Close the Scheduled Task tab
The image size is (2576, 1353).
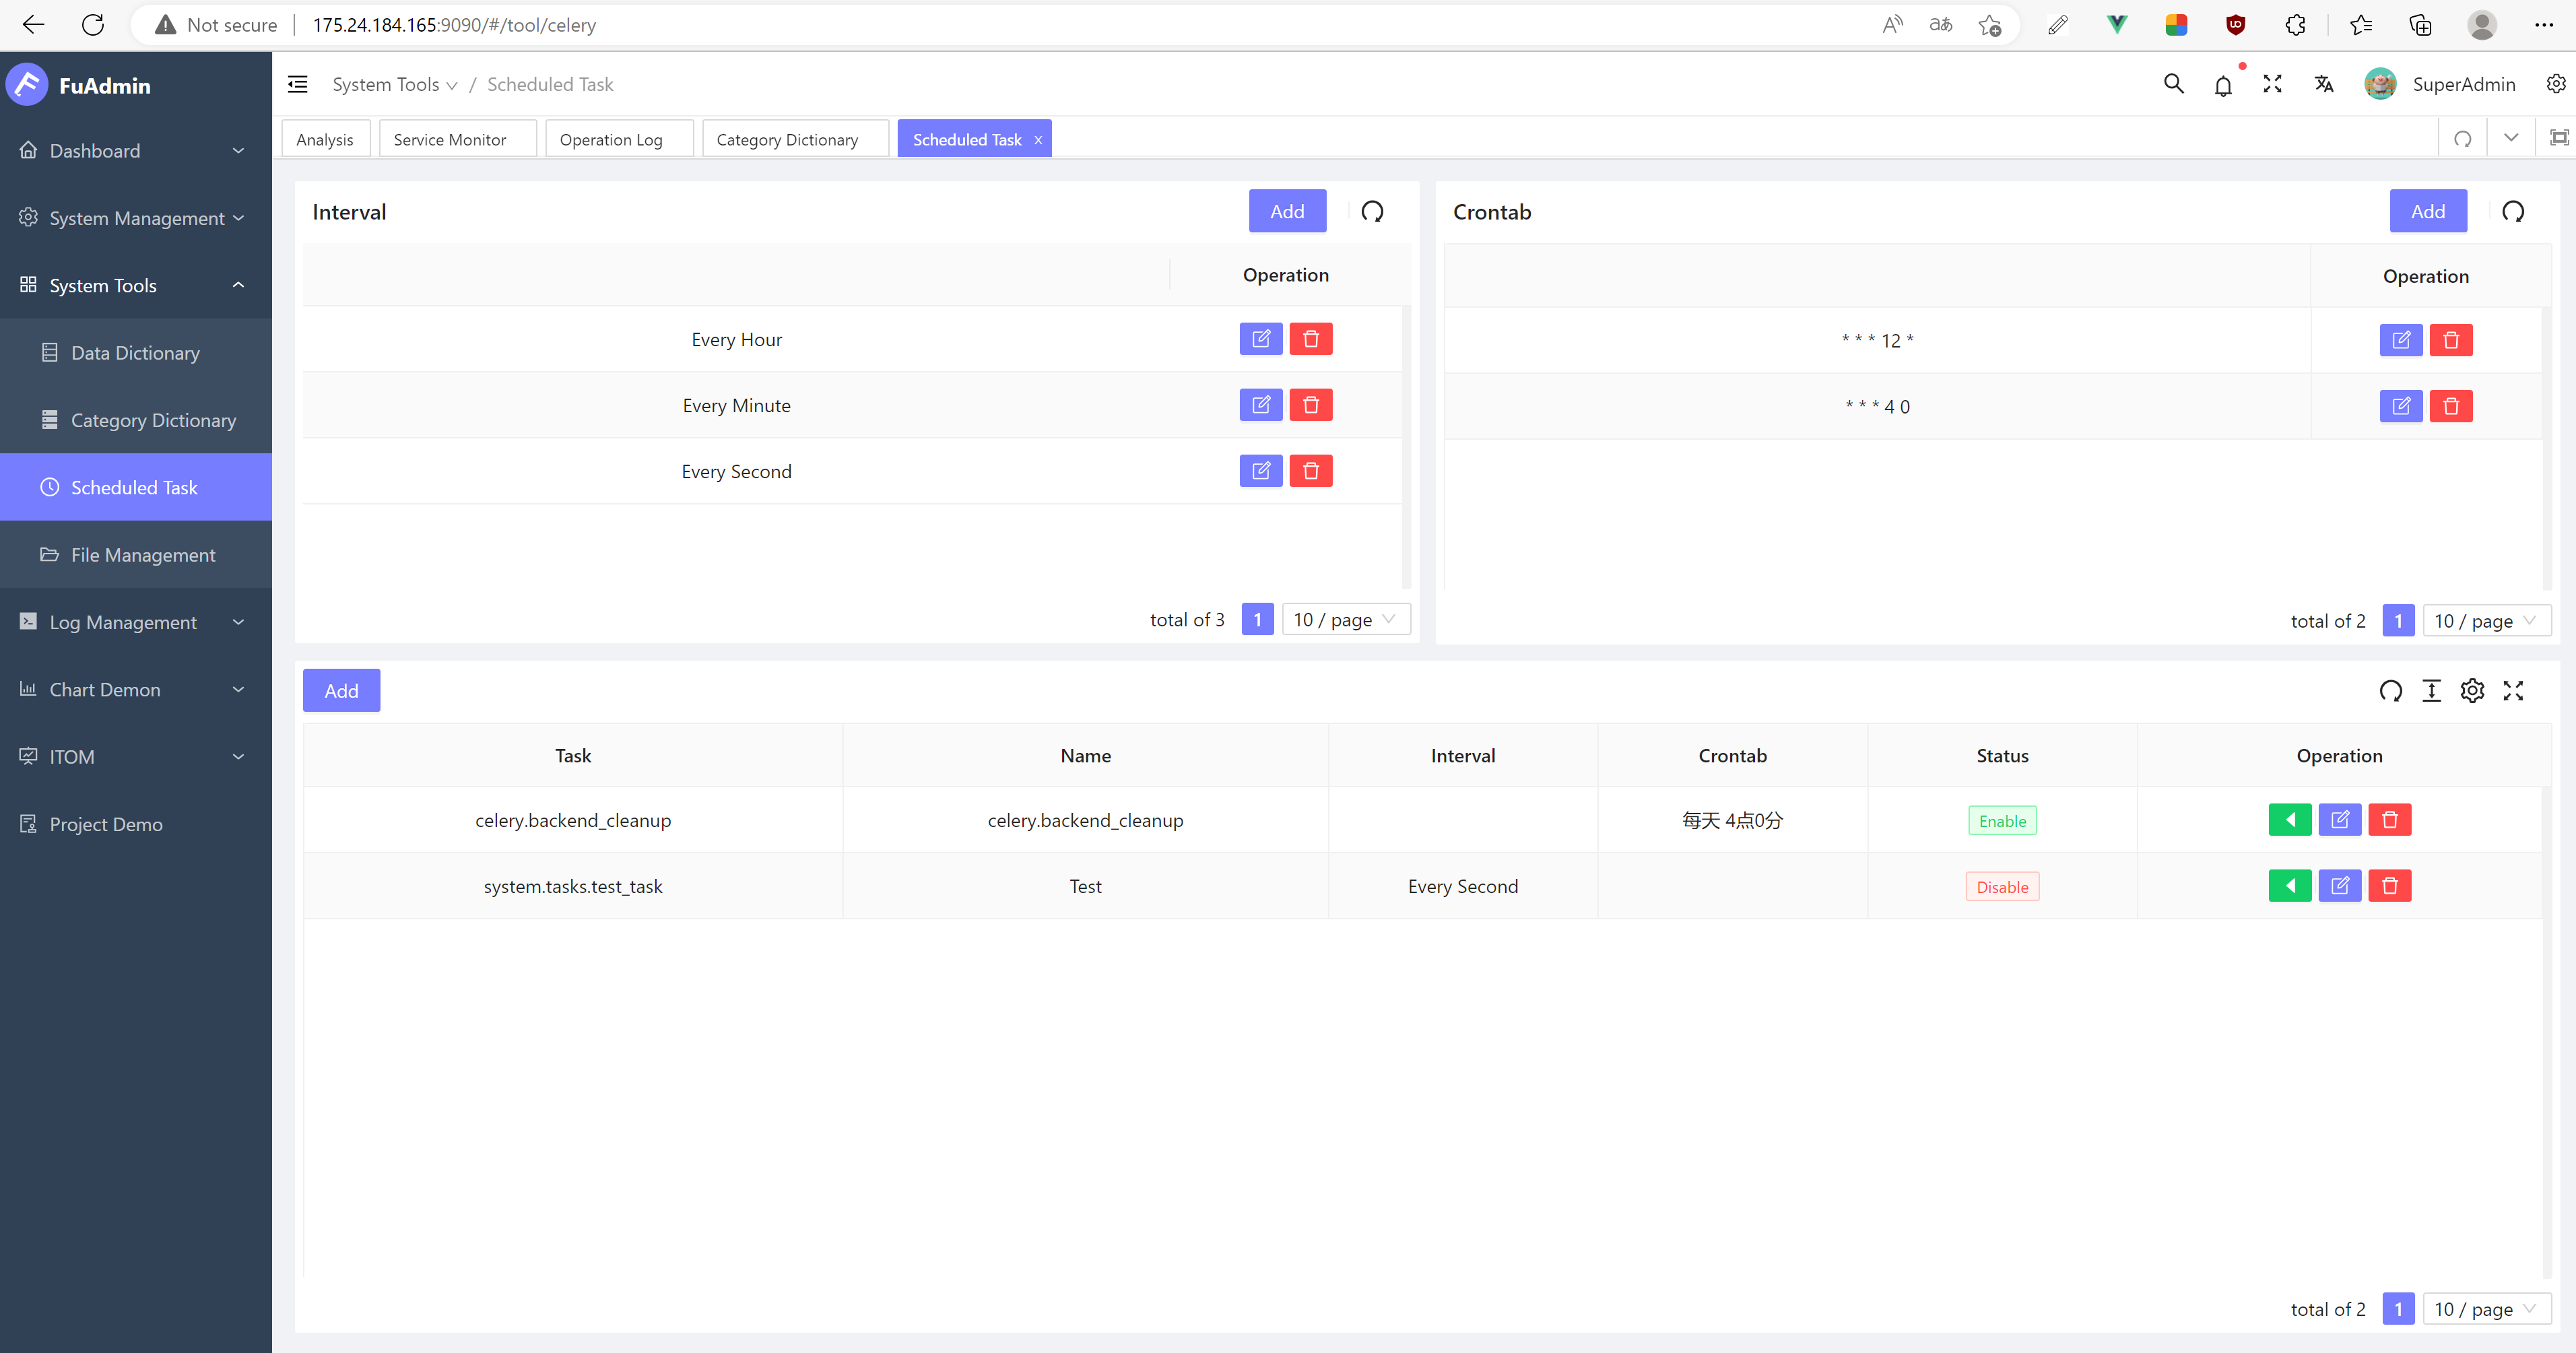pyautogui.click(x=1038, y=140)
